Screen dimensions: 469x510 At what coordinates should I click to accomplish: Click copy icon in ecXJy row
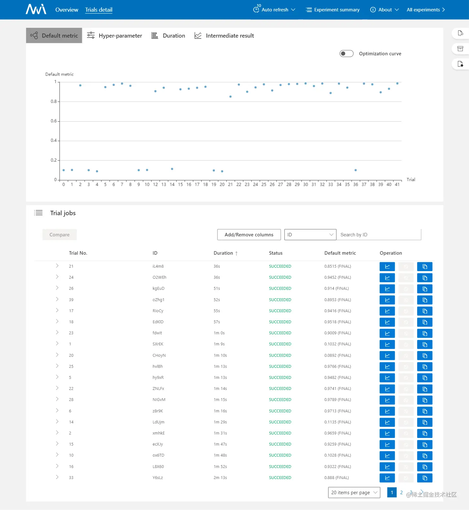pos(425,445)
